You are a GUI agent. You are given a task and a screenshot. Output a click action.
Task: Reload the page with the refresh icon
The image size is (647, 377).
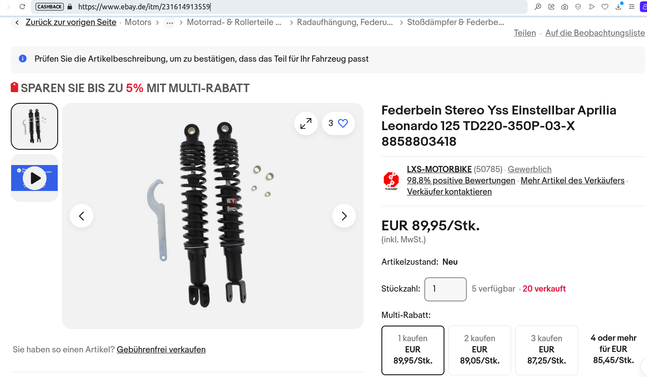coord(22,7)
